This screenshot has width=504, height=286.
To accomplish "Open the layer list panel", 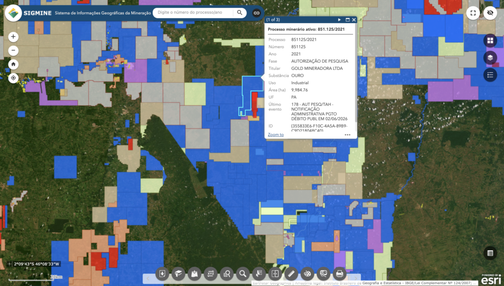I will point(490,58).
